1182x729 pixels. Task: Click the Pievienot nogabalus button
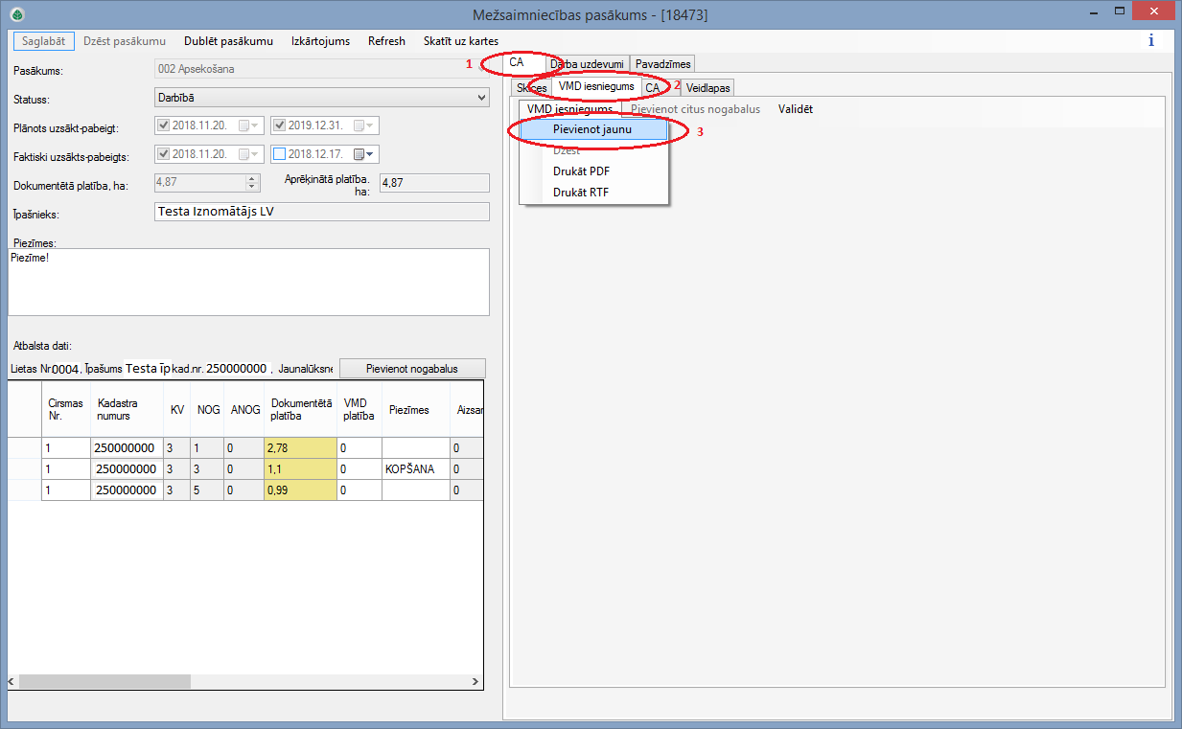[412, 369]
